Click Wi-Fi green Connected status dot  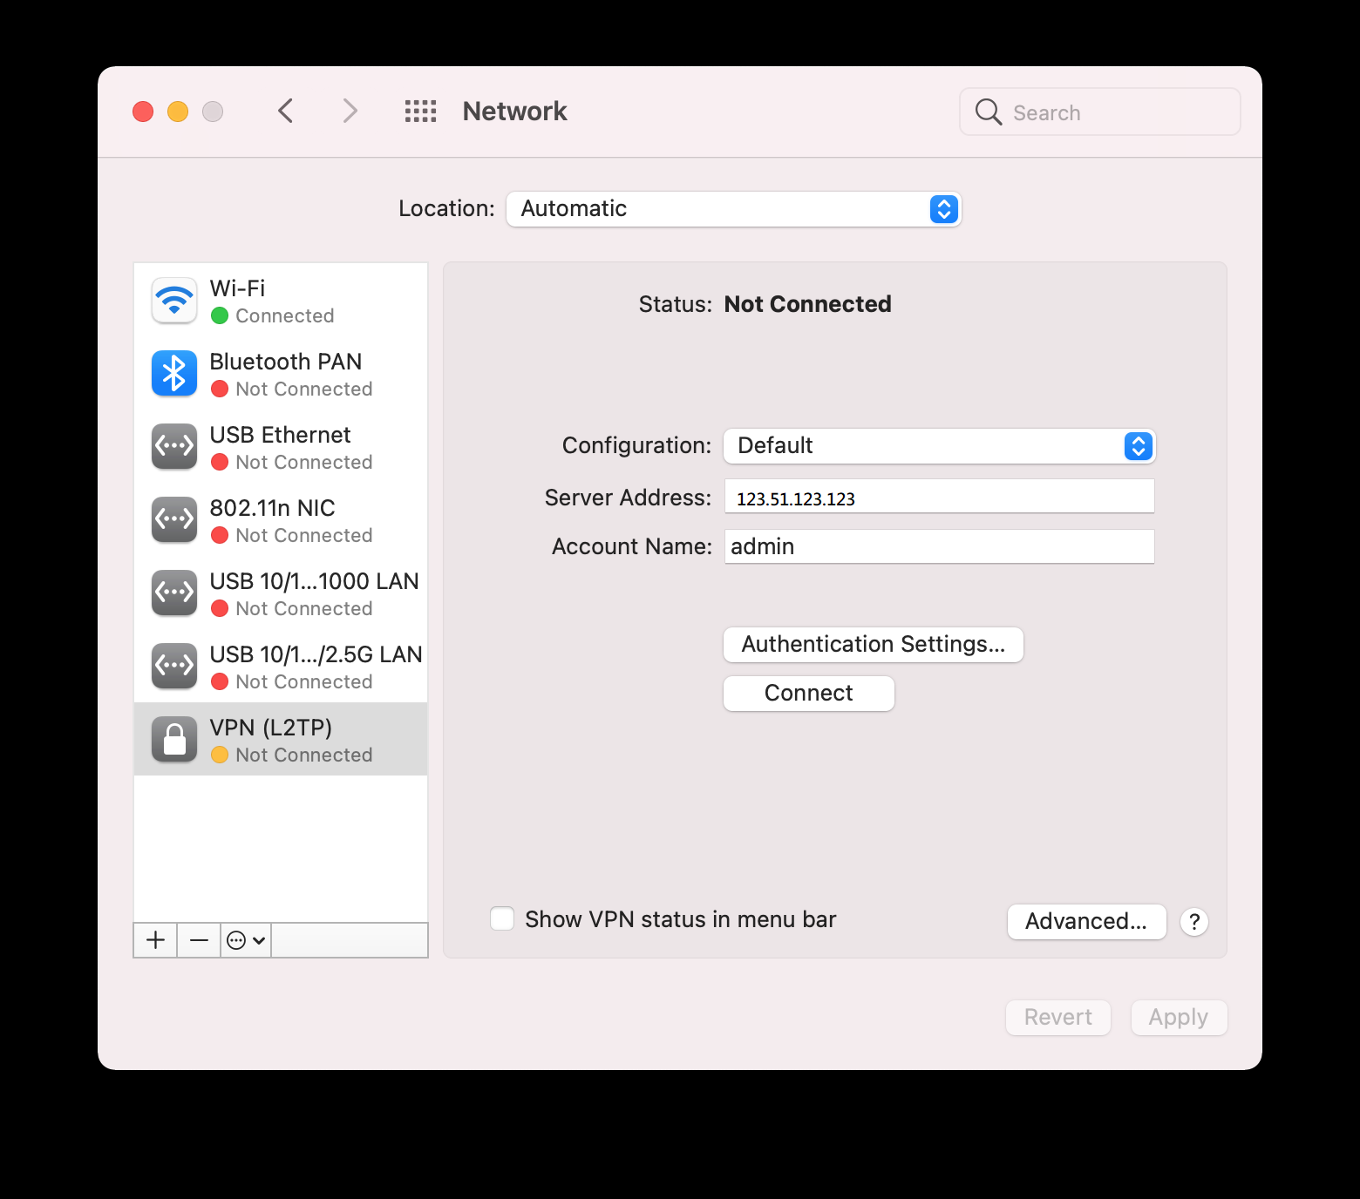click(x=220, y=315)
